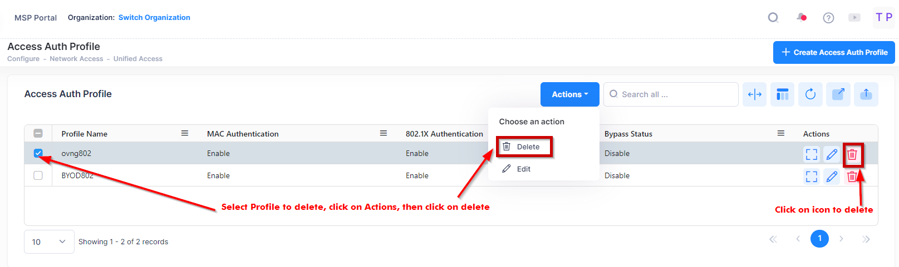Screen dimensions: 899x267
Task: Check the BYOD802 profile checkbox
Action: [38, 175]
